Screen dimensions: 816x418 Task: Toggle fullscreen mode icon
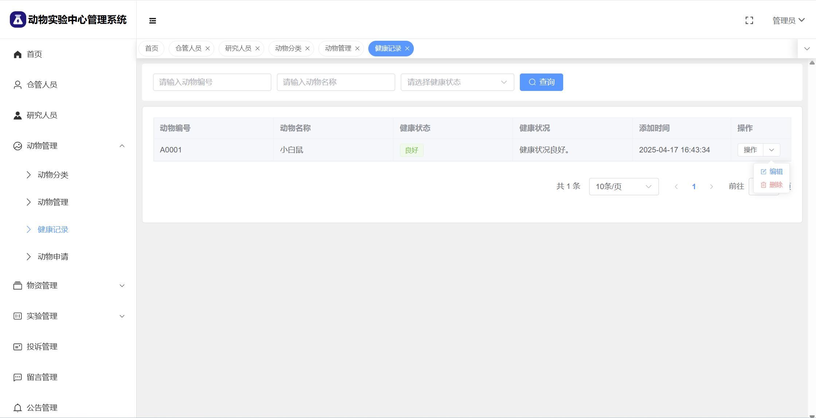click(749, 21)
